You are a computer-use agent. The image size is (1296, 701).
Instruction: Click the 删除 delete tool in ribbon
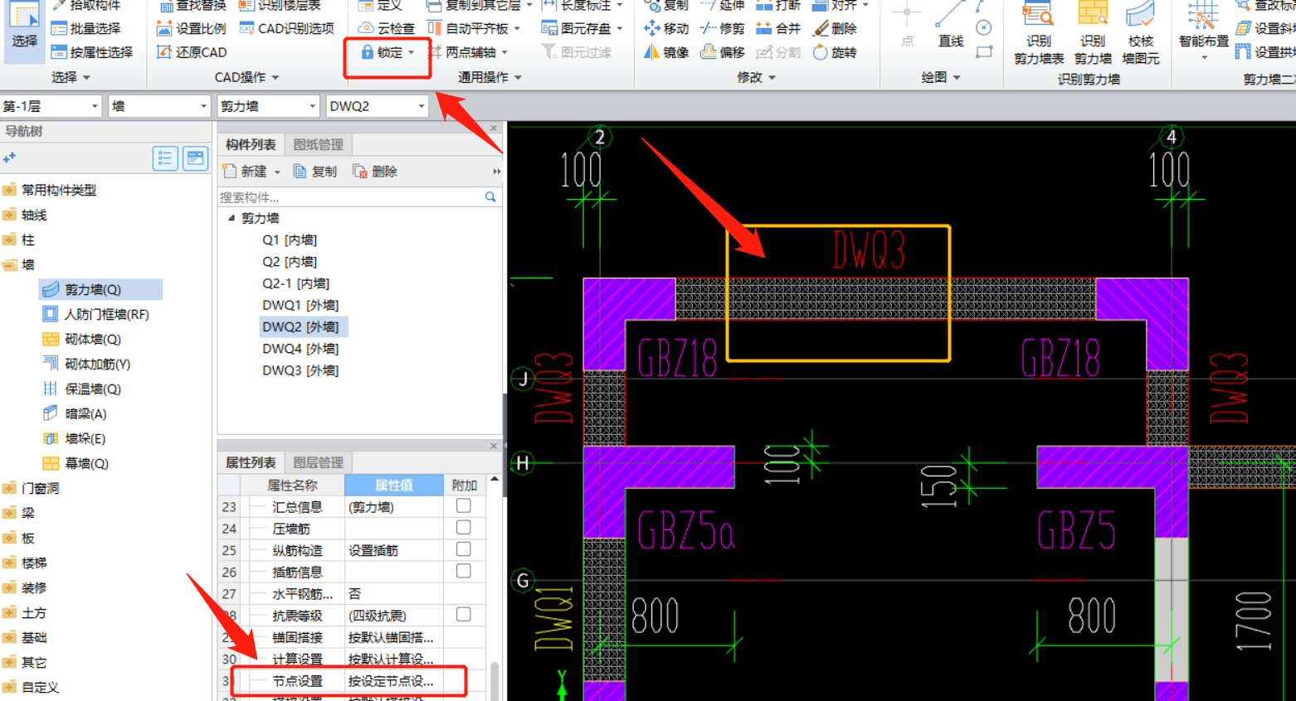click(x=835, y=28)
